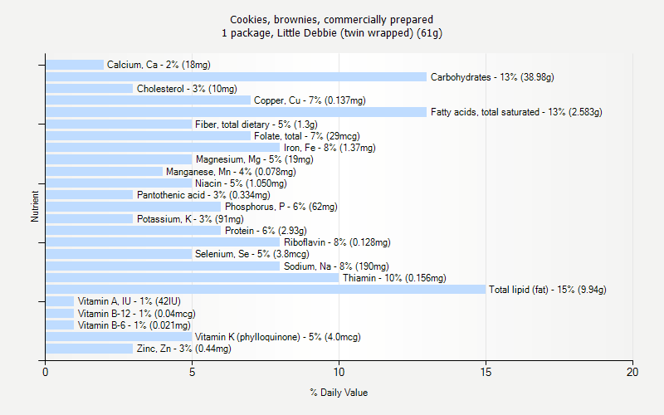
Task: Choose the Riboflavin - 8% (0.128mg) label
Action: click(x=337, y=242)
